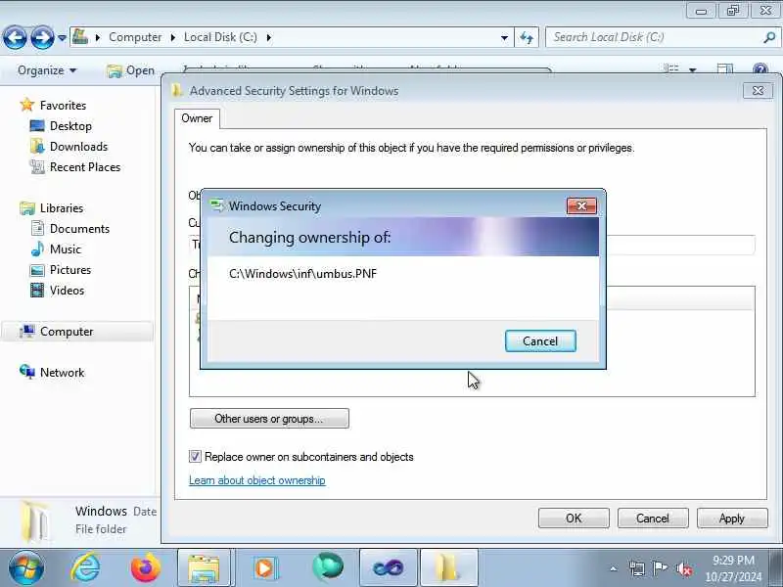Open the clock showing 9:29 PM
The image size is (783, 587).
pyautogui.click(x=733, y=568)
